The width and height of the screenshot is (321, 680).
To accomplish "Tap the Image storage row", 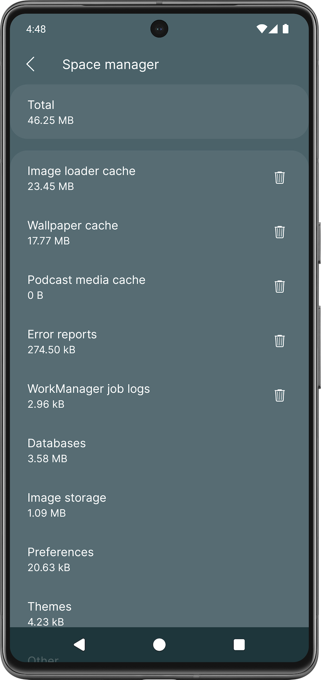I will pyautogui.click(x=66, y=505).
